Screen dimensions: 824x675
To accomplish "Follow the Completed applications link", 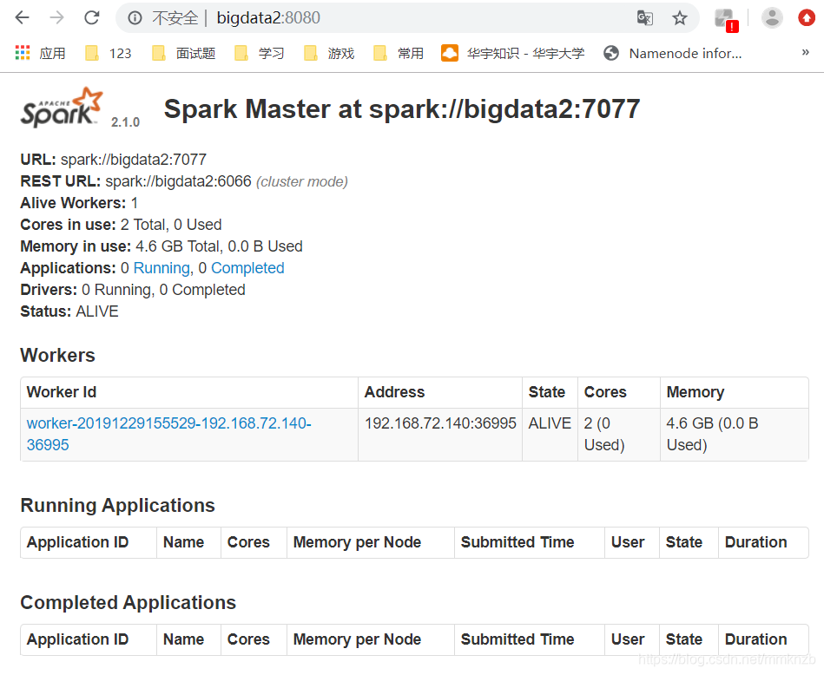I will pos(247,268).
